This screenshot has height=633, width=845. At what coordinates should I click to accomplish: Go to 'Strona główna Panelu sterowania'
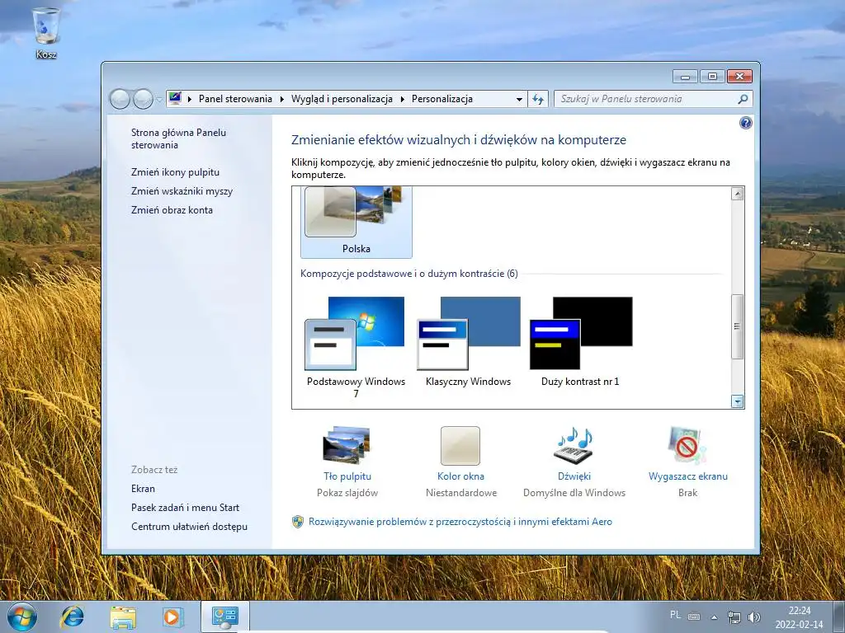click(x=178, y=138)
